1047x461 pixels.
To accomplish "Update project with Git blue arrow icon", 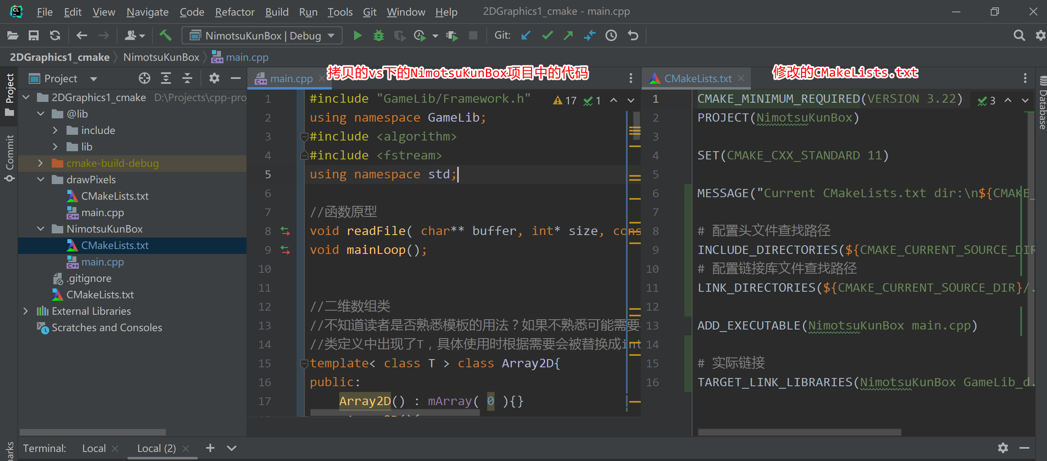I will (526, 36).
